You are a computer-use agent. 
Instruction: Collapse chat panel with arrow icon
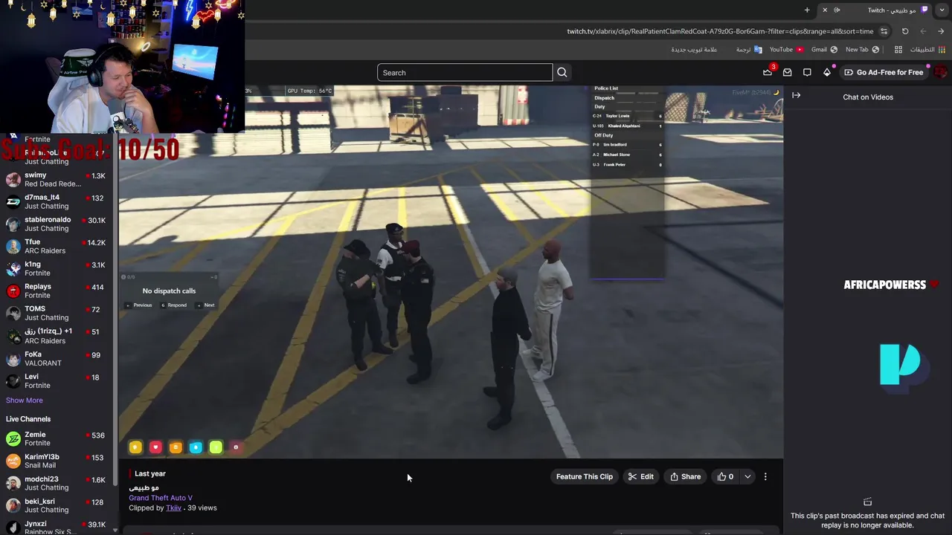[x=796, y=95]
